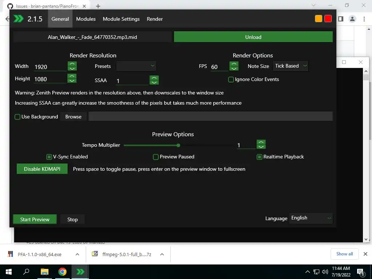Open the Chrome new tab plus button
The image size is (372, 279).
click(x=98, y=6)
